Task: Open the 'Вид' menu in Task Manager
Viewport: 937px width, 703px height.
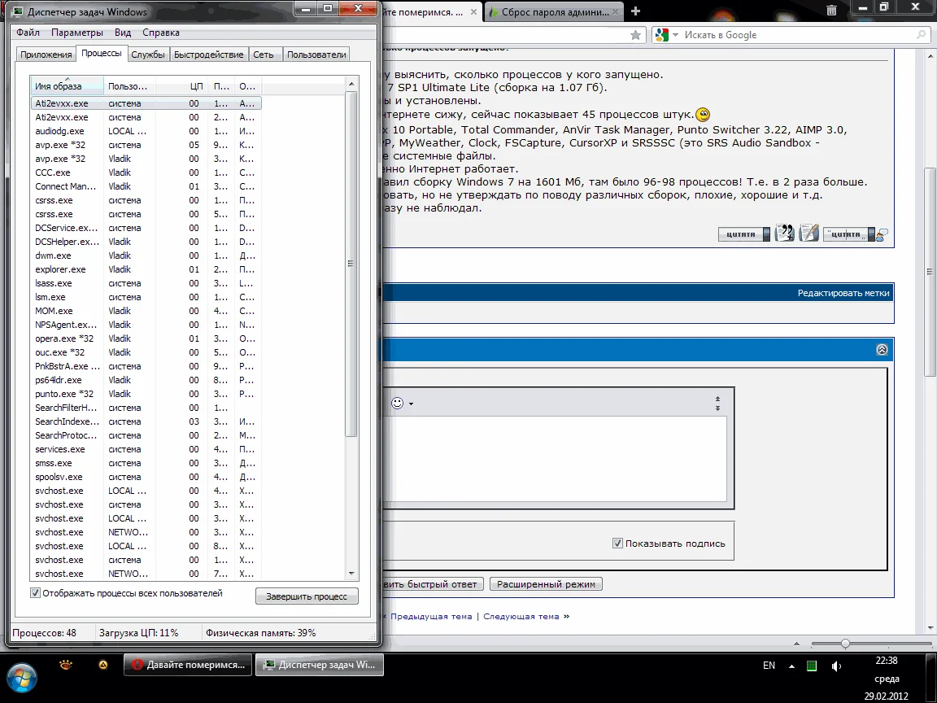Action: point(123,33)
